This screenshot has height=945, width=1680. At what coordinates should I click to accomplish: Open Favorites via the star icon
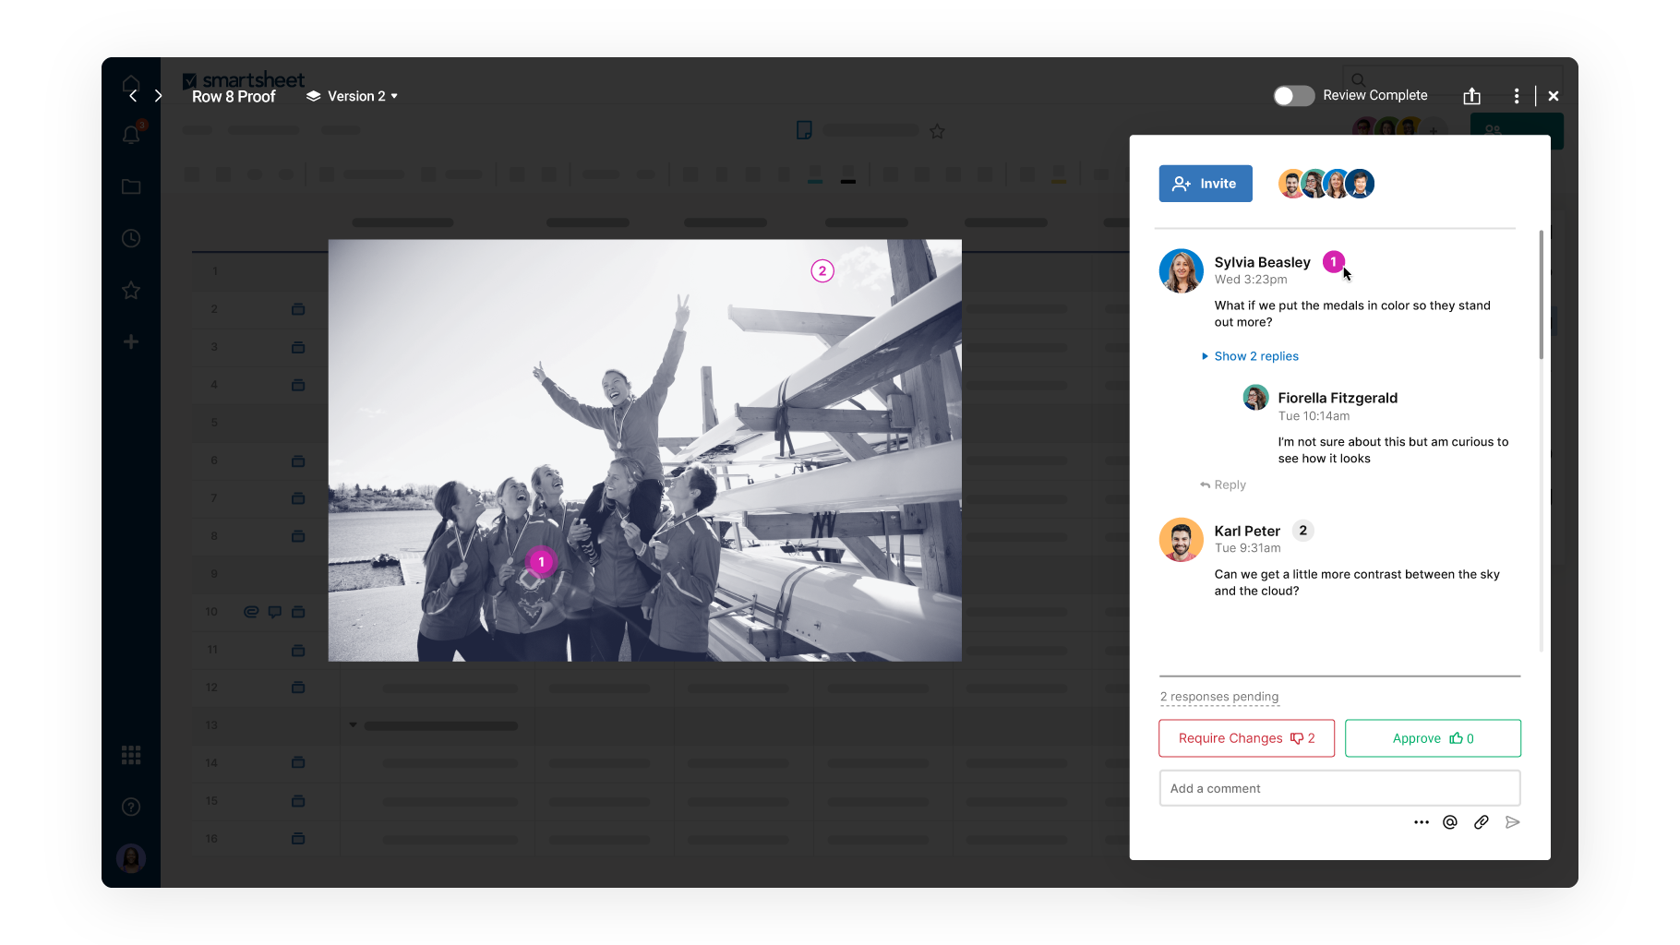pyautogui.click(x=131, y=290)
